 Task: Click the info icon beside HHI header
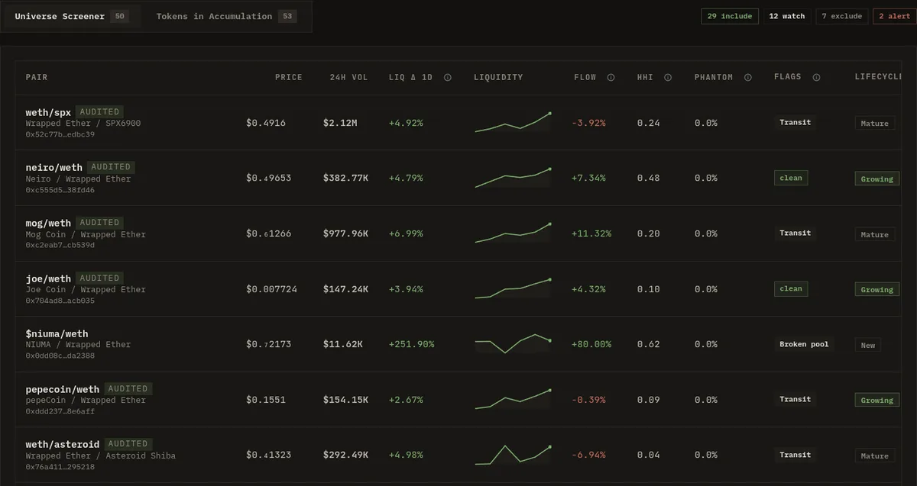pyautogui.click(x=668, y=77)
